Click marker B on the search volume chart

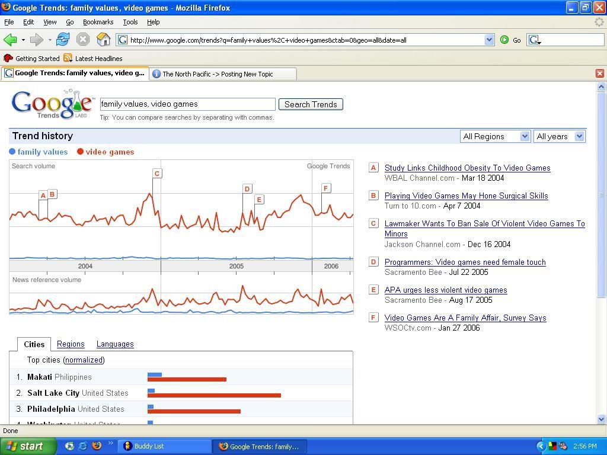tap(52, 194)
